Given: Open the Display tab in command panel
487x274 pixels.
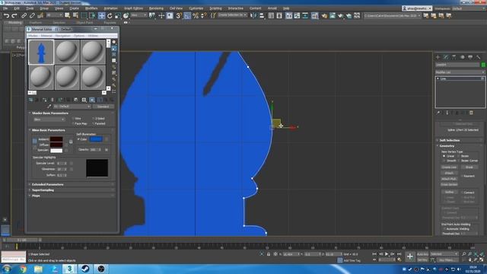Looking at the screenshot, I should (x=470, y=57).
